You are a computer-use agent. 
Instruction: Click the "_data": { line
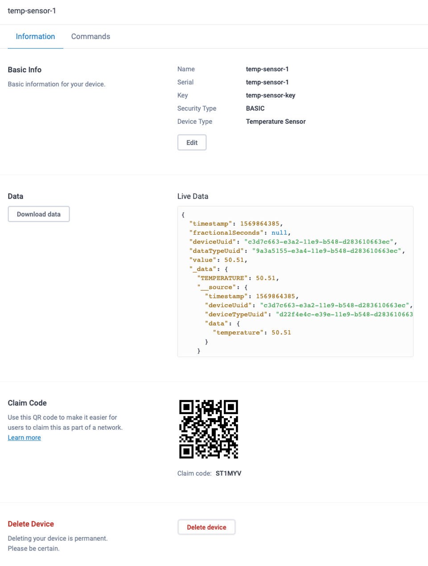pyautogui.click(x=209, y=269)
